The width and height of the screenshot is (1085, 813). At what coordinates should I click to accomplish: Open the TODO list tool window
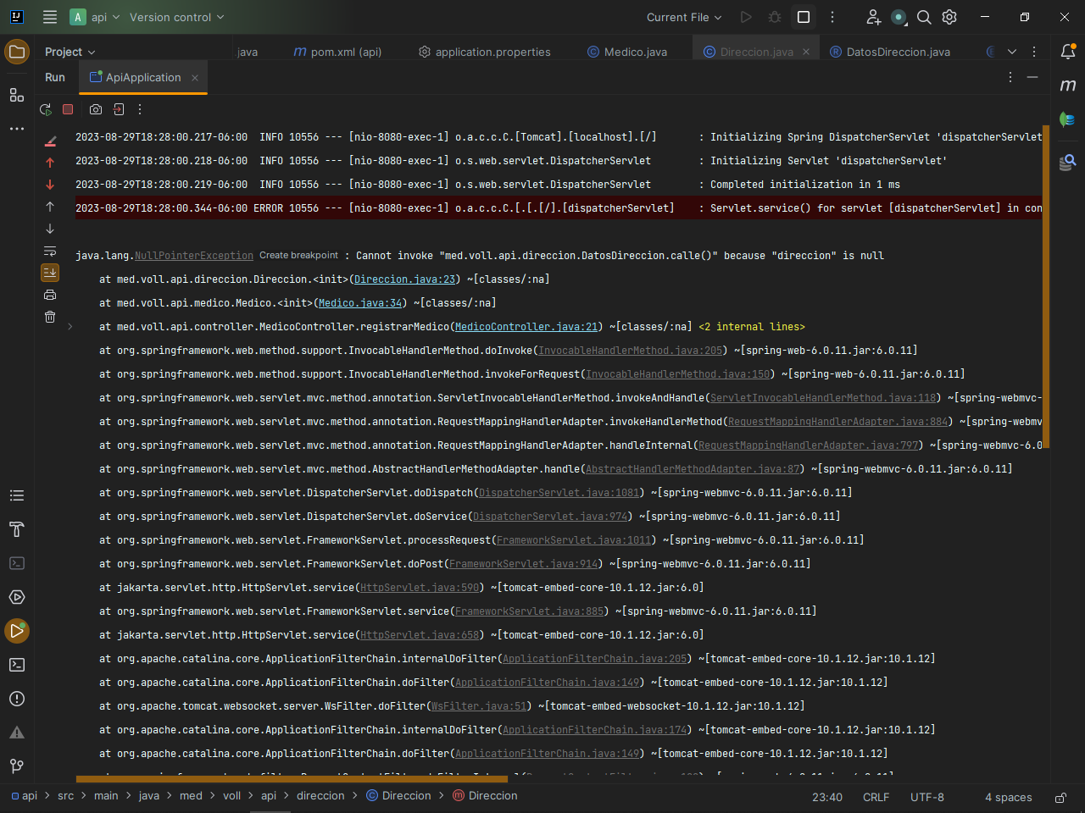click(17, 495)
